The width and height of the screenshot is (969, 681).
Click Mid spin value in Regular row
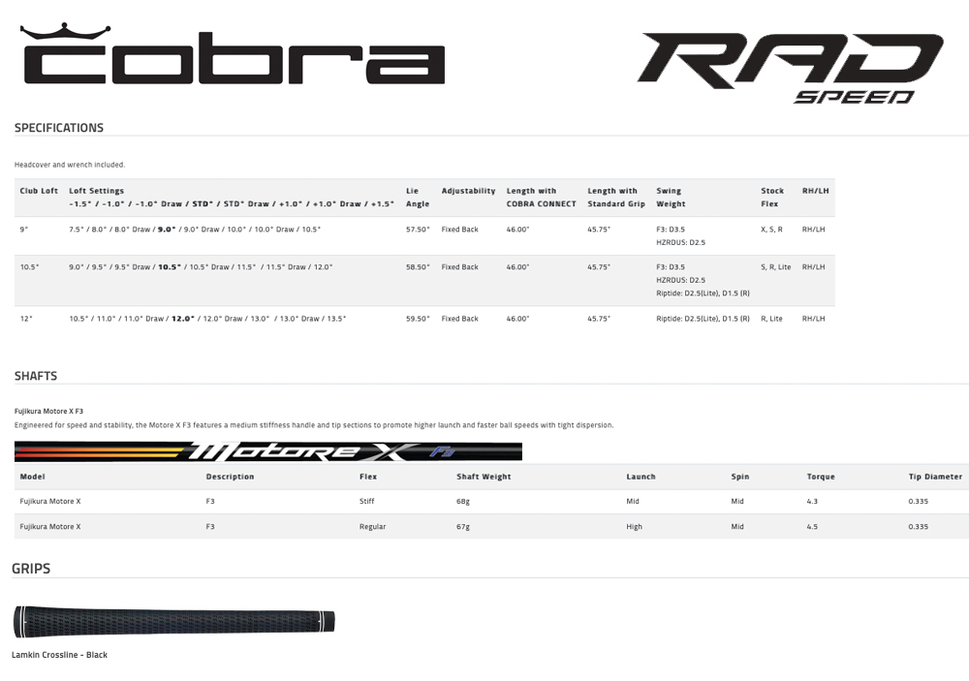(737, 527)
